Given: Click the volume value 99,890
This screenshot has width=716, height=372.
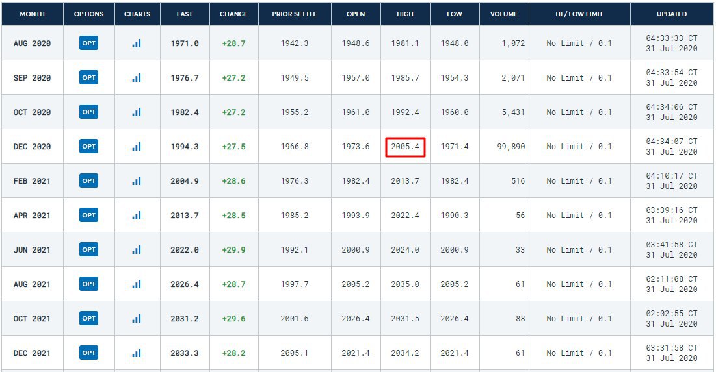Looking at the screenshot, I should [x=511, y=147].
